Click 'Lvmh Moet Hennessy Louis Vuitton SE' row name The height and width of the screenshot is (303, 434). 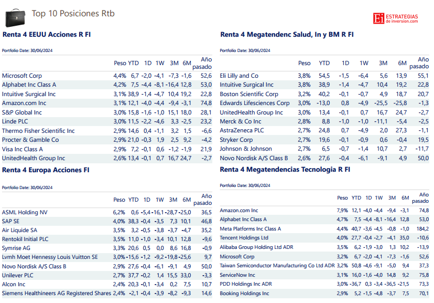[50, 257]
